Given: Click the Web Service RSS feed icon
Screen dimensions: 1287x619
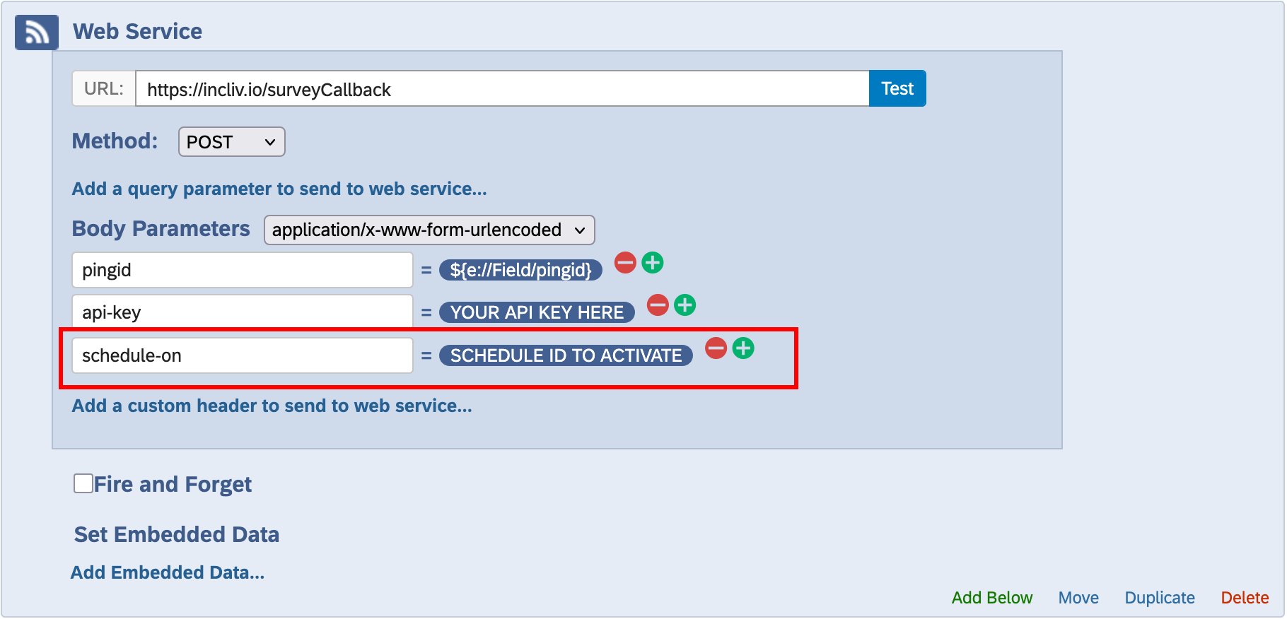Looking at the screenshot, I should coord(36,33).
